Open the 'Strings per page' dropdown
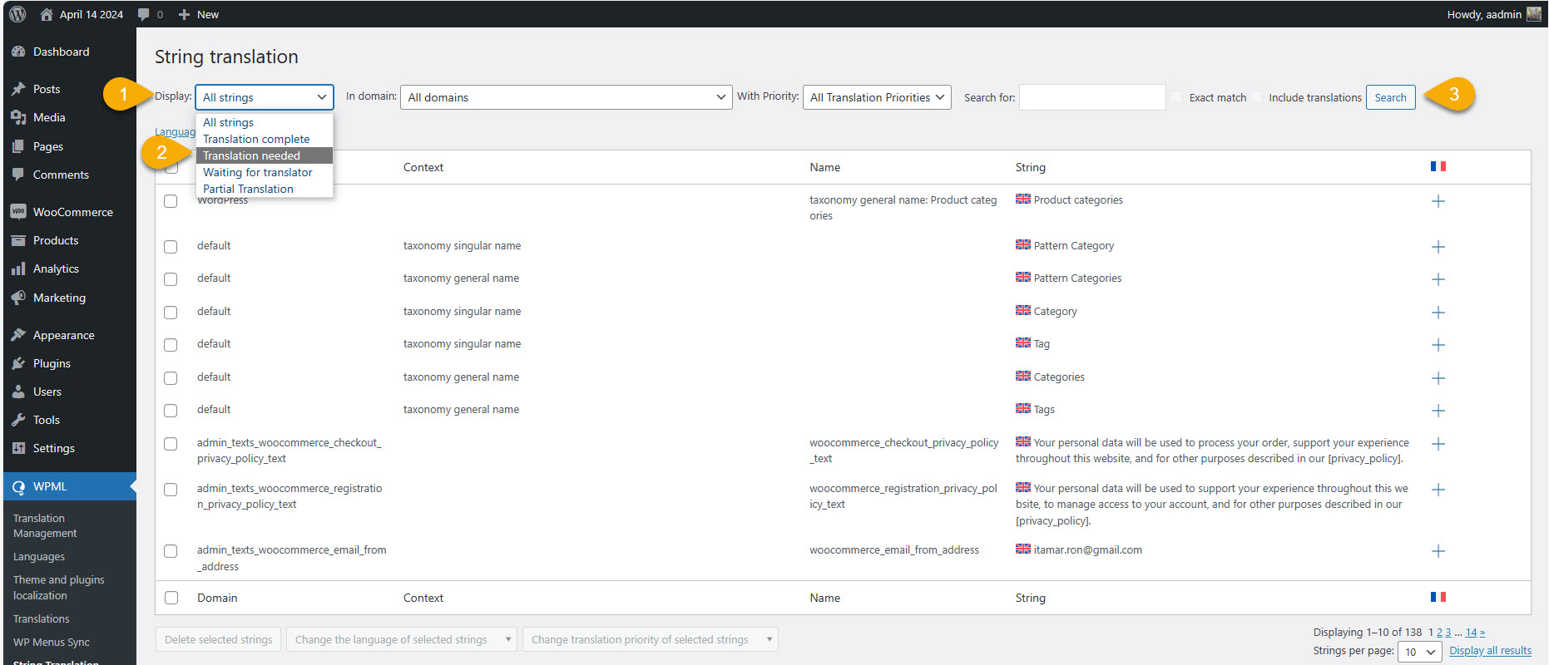Viewport: 1549px width, 665px height. [x=1419, y=652]
